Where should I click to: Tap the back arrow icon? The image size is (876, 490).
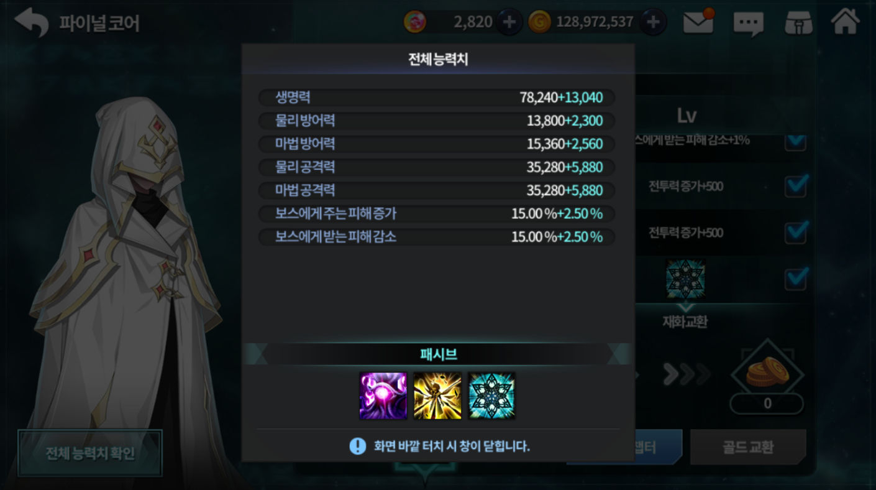(x=32, y=22)
